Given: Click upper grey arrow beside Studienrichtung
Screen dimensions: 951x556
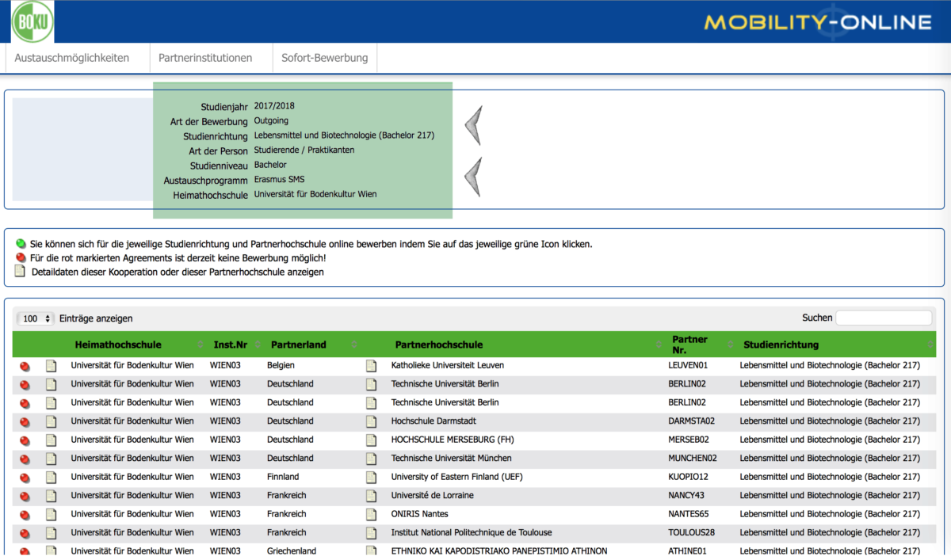Looking at the screenshot, I should [473, 125].
